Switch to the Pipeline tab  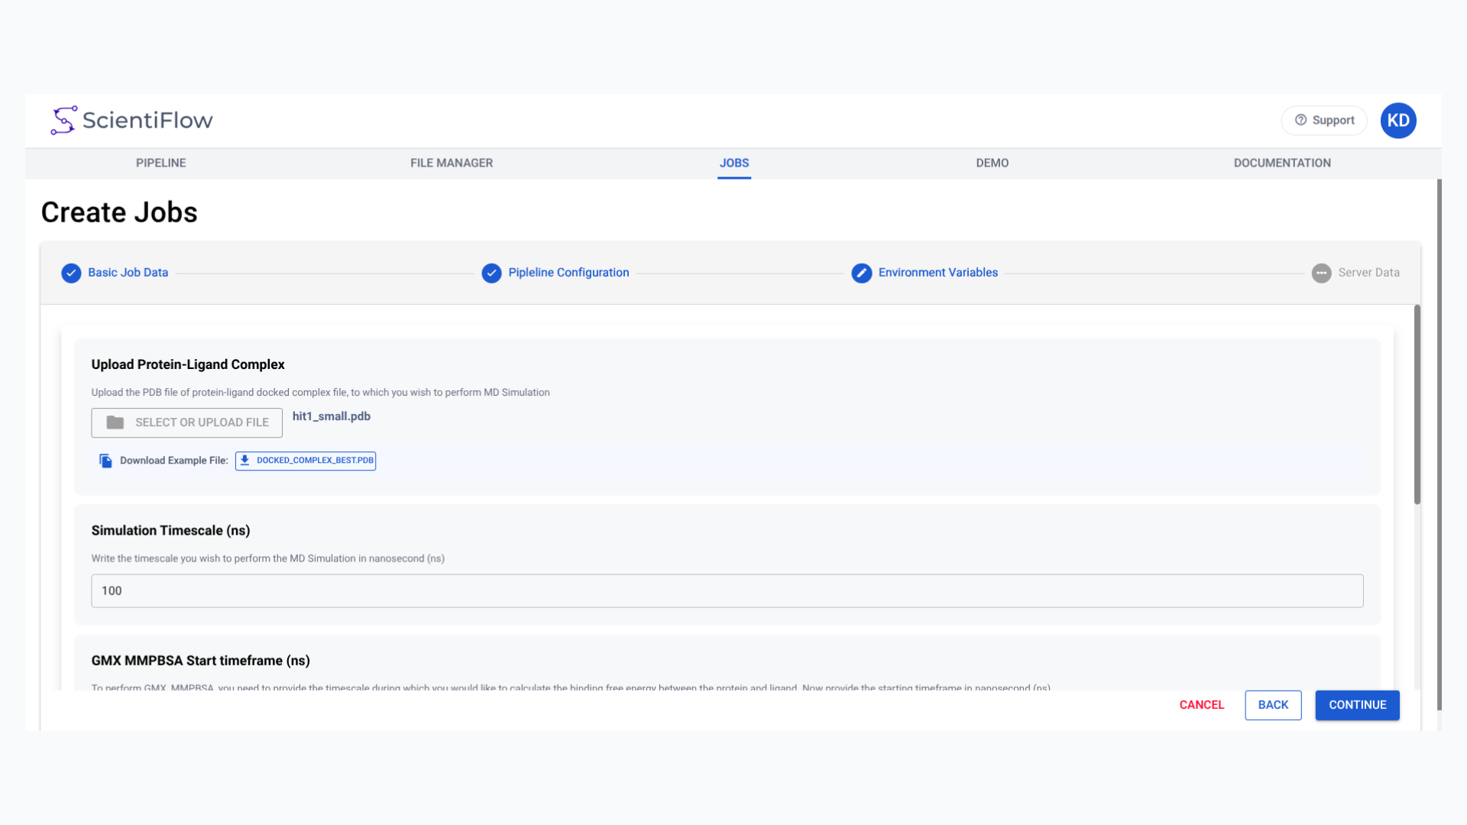click(x=160, y=163)
